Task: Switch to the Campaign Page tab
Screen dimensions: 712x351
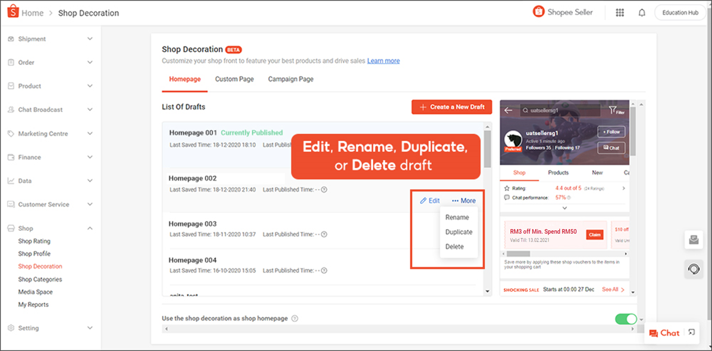Action: coord(291,79)
